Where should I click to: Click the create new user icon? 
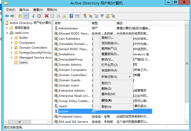[85, 16]
